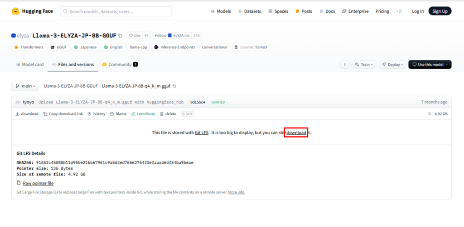Click the VERIFIED badge

218,103
